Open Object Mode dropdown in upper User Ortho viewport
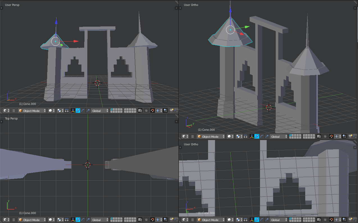 point(211,137)
